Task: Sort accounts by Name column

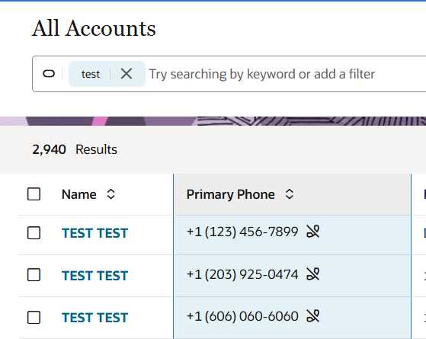Action: click(111, 194)
